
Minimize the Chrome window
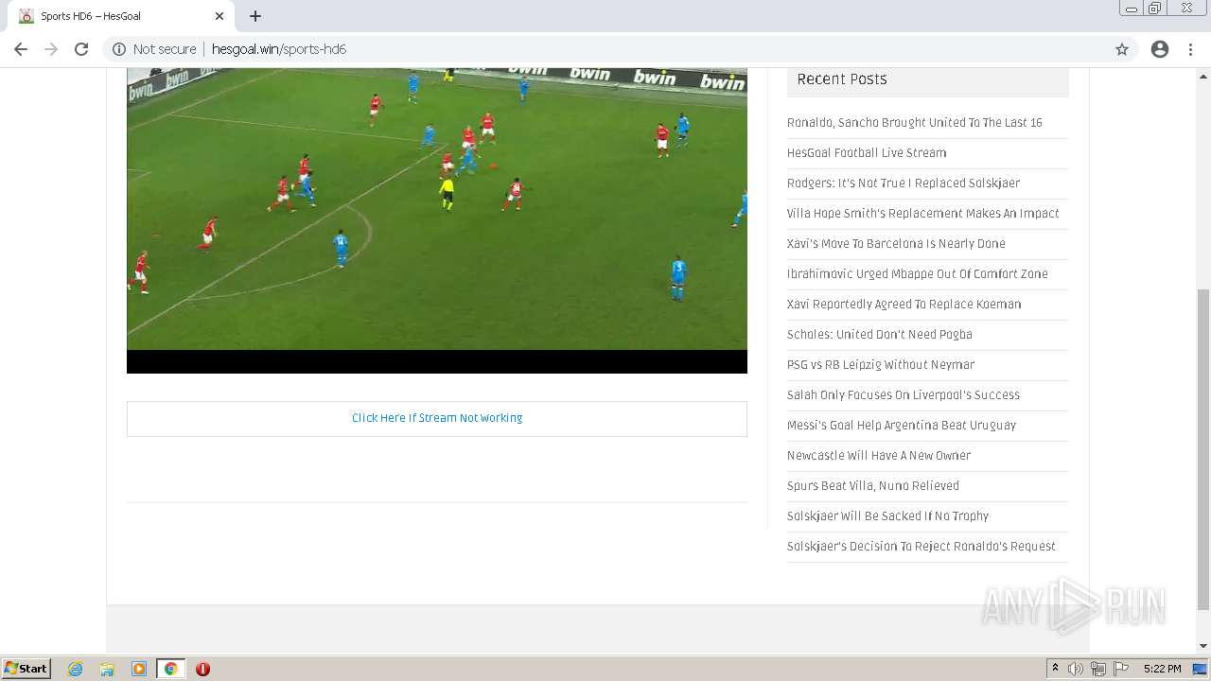(1132, 9)
